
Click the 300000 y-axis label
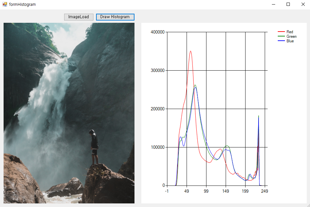(x=158, y=71)
